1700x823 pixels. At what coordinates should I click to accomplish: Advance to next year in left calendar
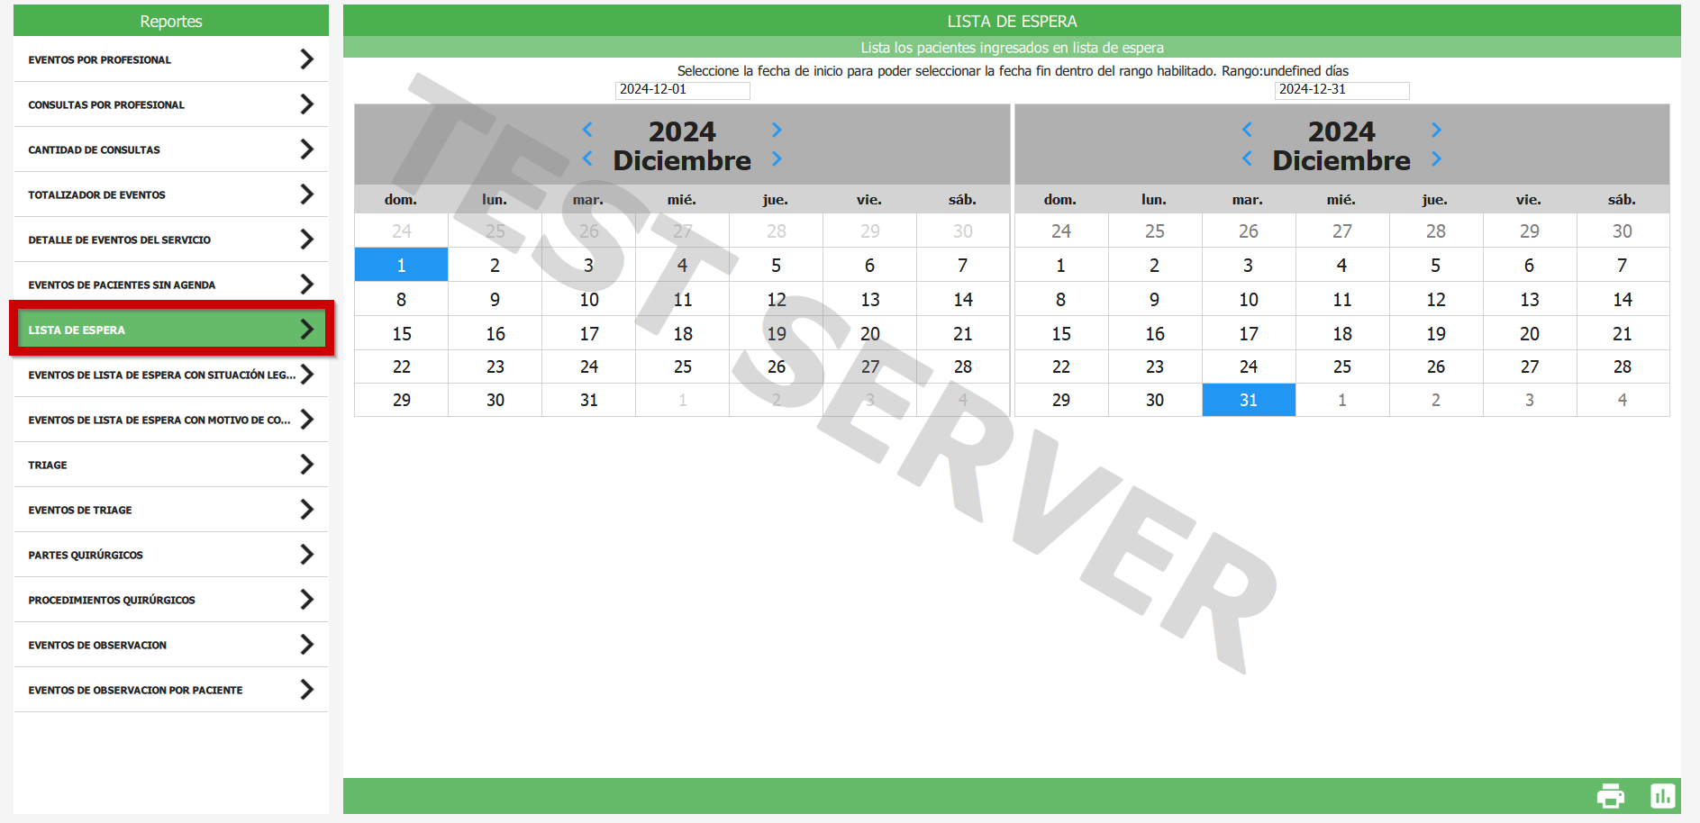pos(777,130)
